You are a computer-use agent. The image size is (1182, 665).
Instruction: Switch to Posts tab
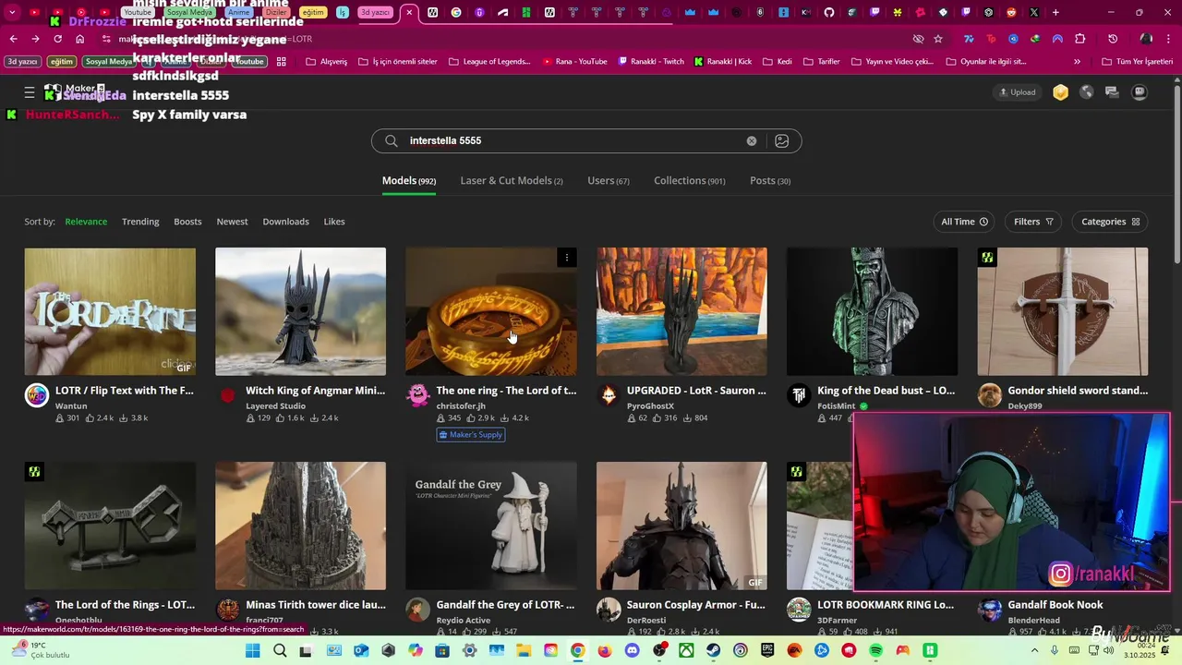pos(770,181)
